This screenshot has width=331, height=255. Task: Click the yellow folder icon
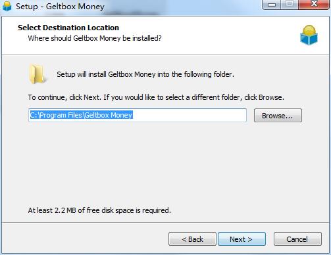(x=38, y=74)
